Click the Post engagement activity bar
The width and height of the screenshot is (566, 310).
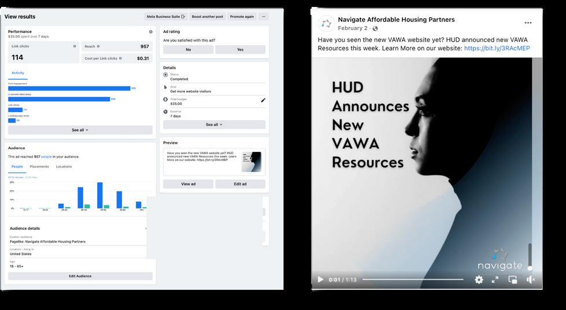click(69, 88)
